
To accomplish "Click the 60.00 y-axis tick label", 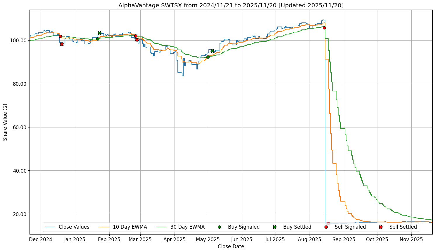I will (x=18, y=127).
